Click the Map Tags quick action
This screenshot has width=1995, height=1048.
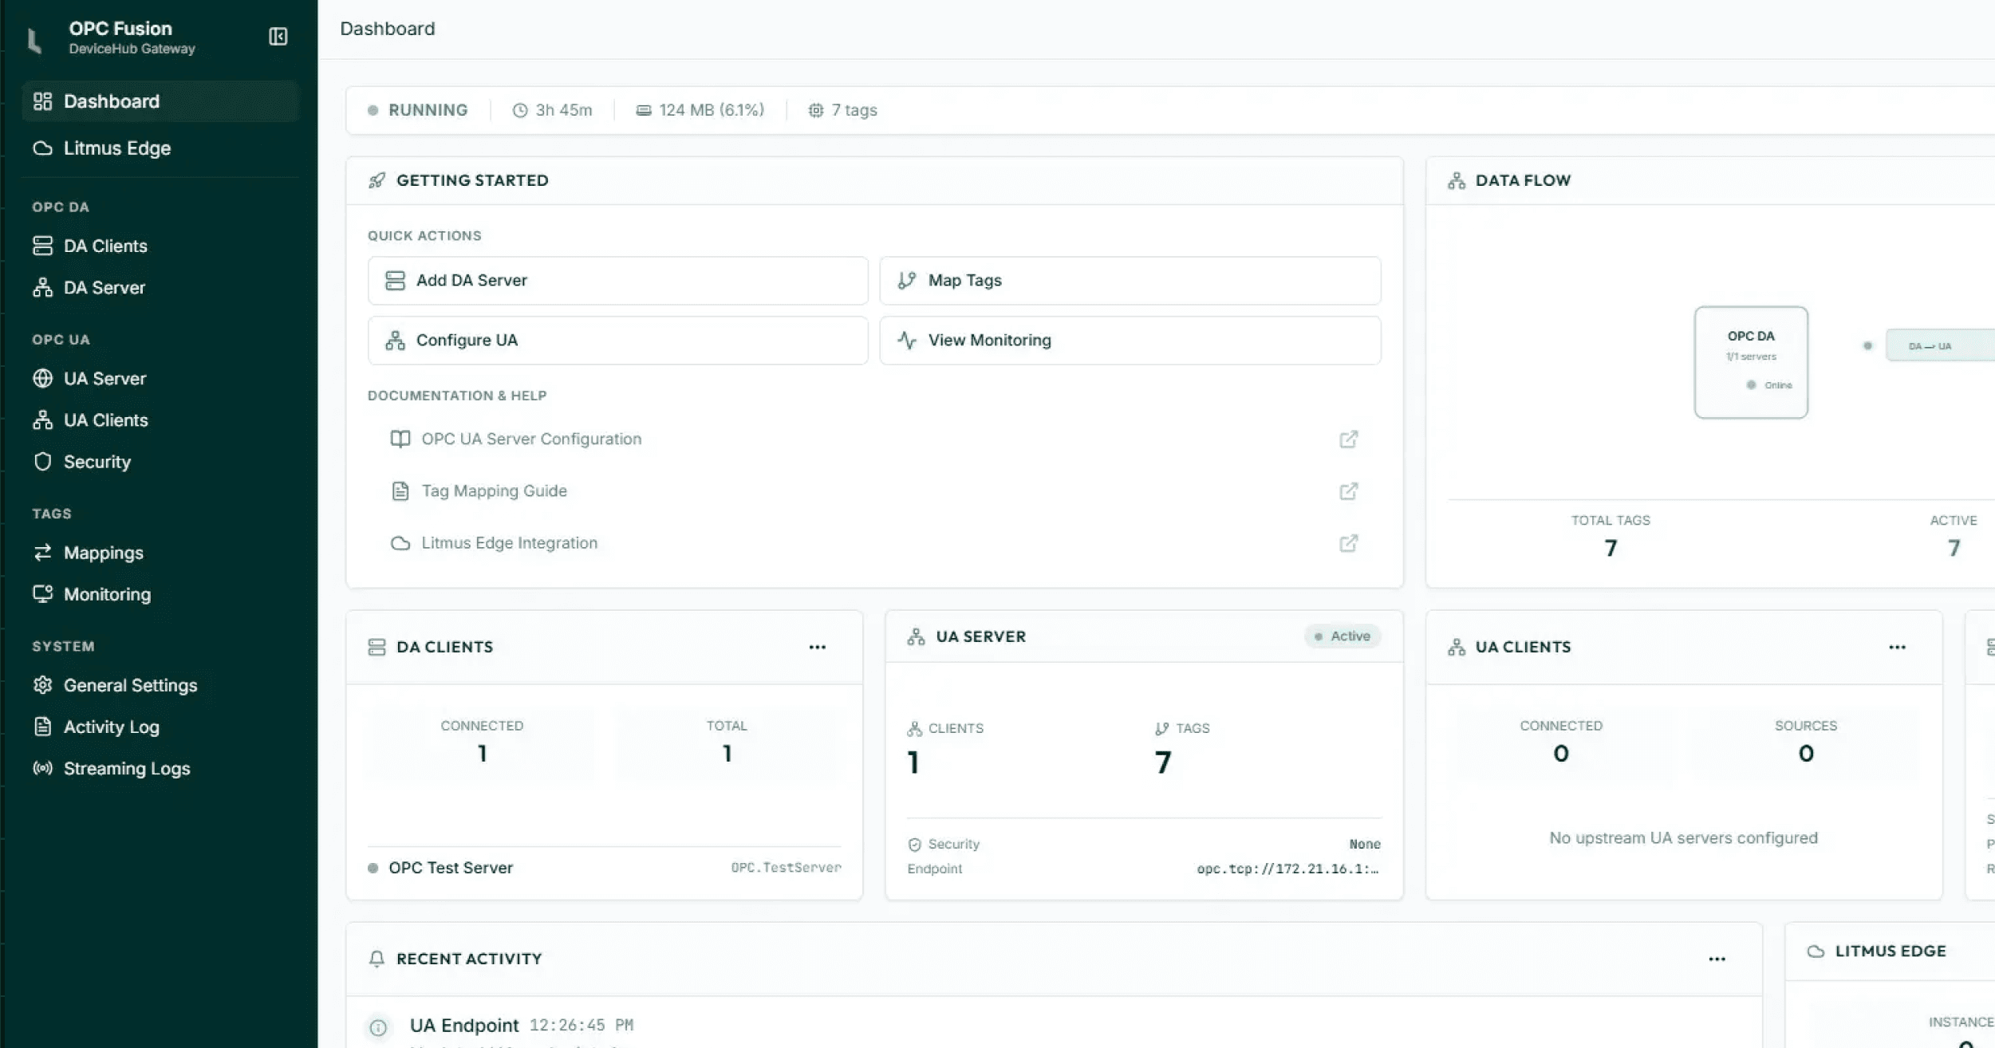click(1130, 280)
